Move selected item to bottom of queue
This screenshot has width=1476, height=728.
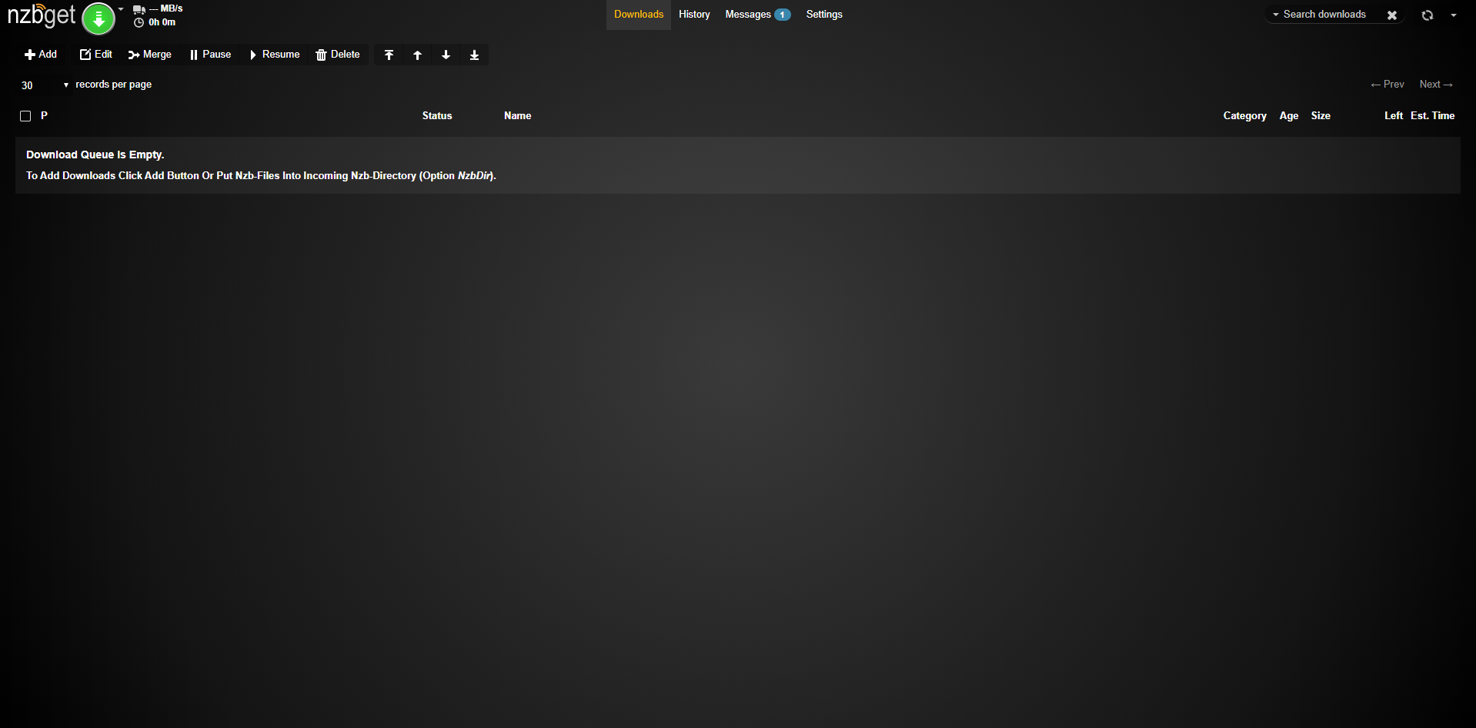pyautogui.click(x=474, y=55)
